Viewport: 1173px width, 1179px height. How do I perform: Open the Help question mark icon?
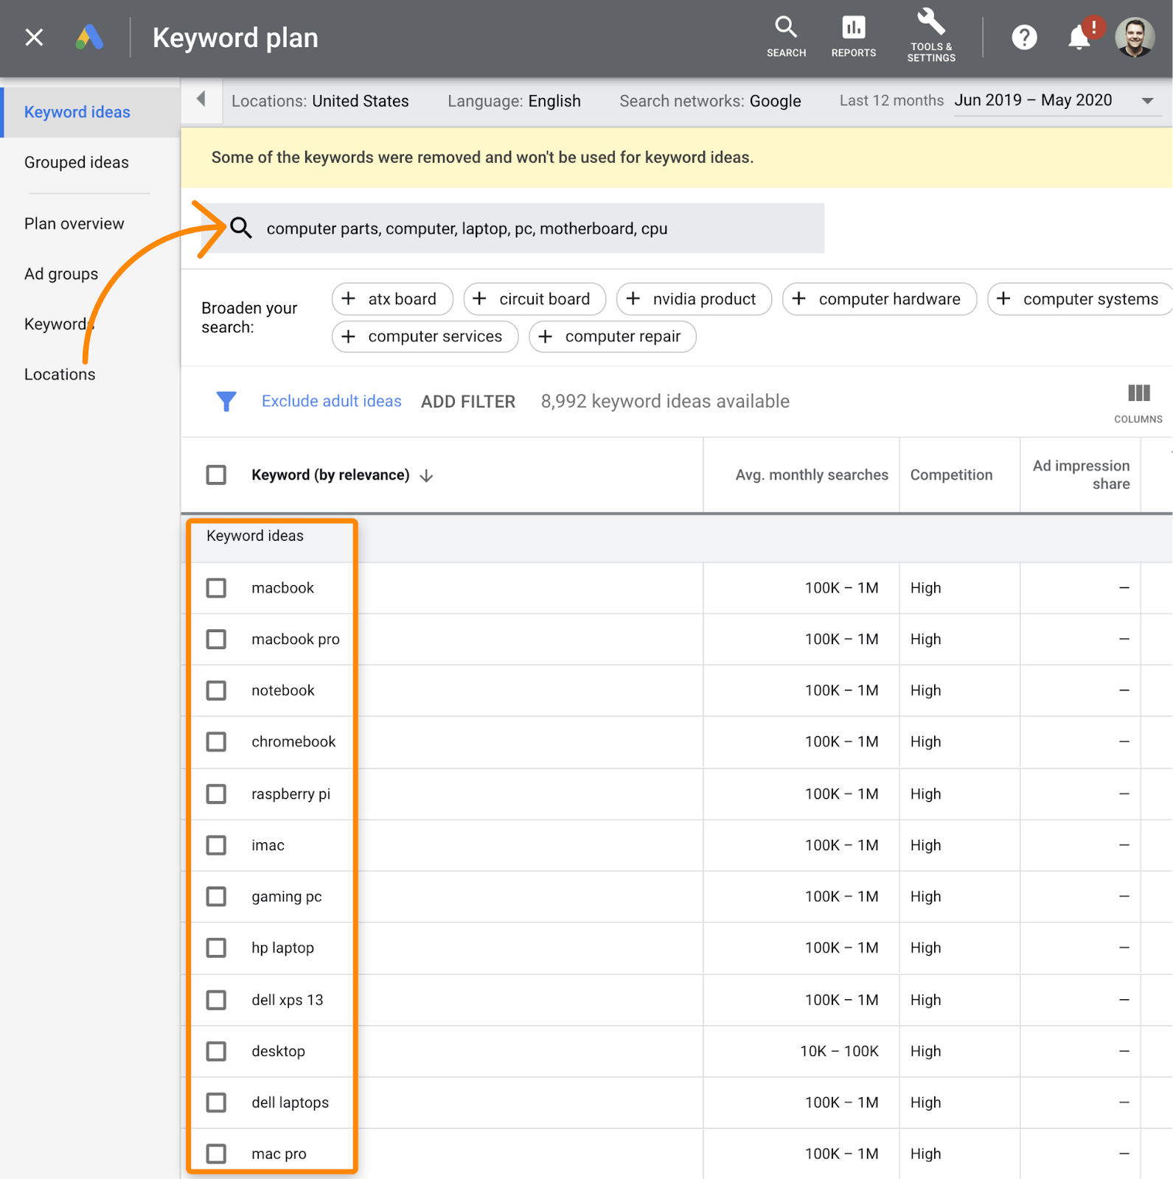coord(1024,38)
